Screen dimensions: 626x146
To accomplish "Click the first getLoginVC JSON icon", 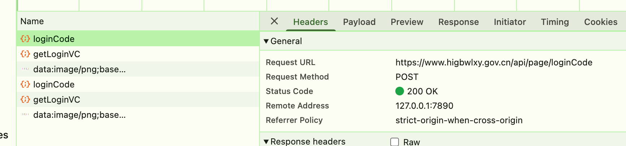I will [x=25, y=54].
